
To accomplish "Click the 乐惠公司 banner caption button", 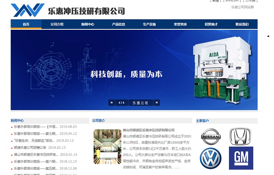I will (140, 103).
